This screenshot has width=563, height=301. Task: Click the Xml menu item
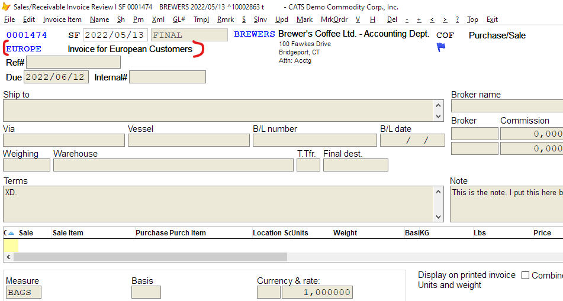158,20
